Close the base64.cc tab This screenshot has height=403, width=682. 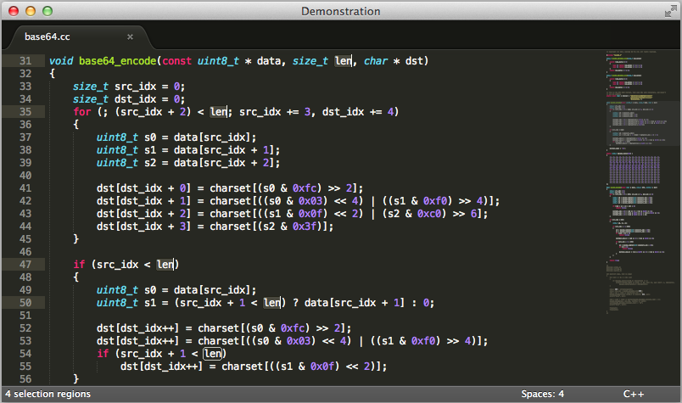point(130,37)
